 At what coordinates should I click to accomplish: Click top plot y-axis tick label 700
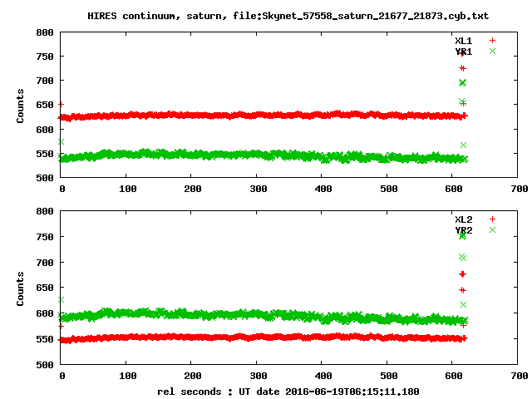45,81
